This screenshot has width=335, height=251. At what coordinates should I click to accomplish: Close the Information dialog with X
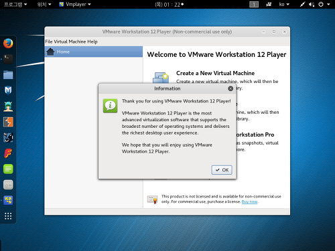(230, 88)
